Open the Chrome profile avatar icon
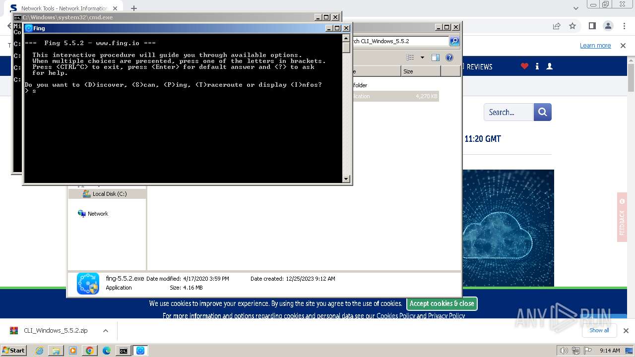 click(608, 26)
